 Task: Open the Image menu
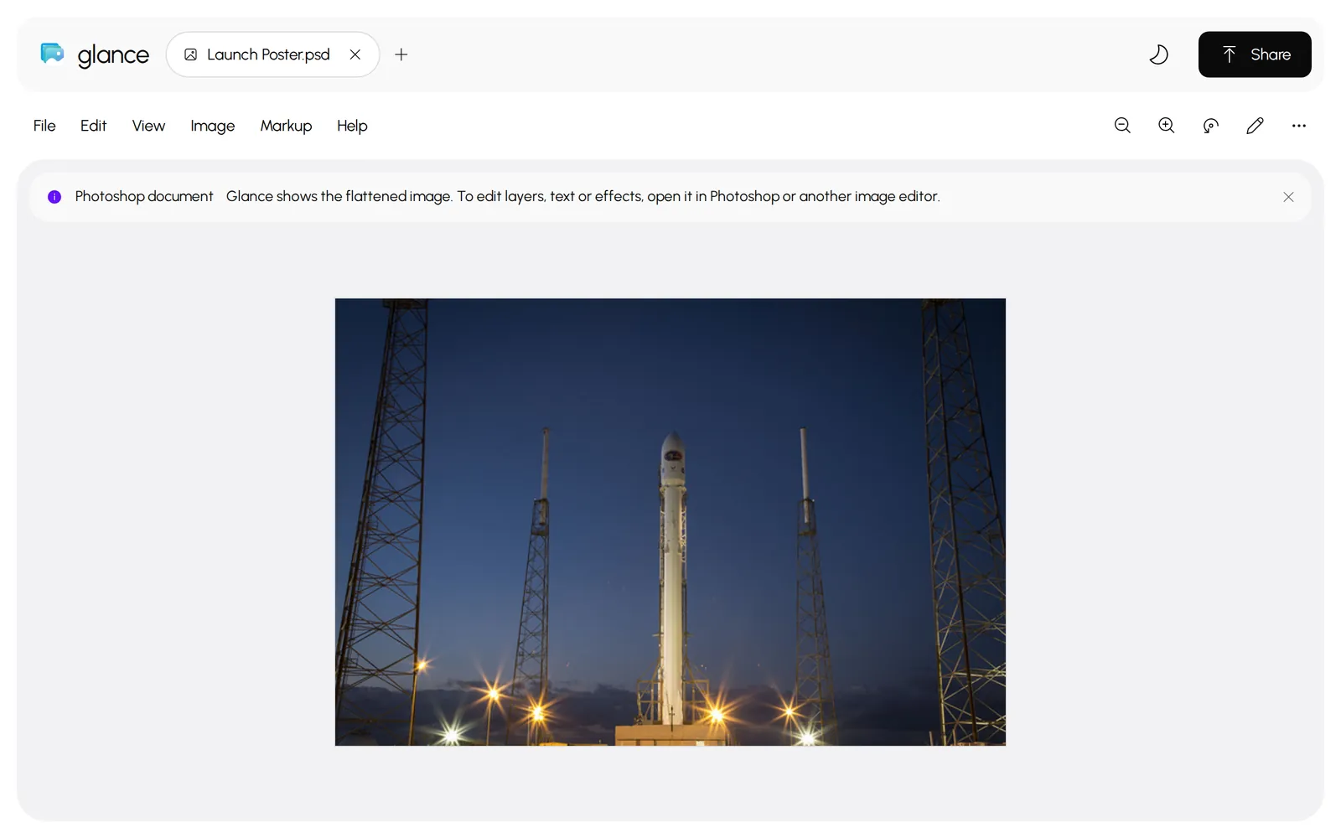click(212, 126)
